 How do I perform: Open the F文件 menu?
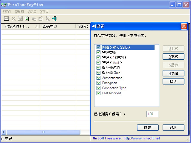7,12
